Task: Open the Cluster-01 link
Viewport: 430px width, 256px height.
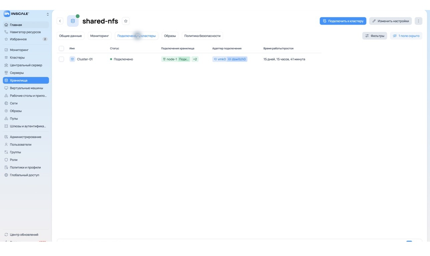Action: coord(85,59)
